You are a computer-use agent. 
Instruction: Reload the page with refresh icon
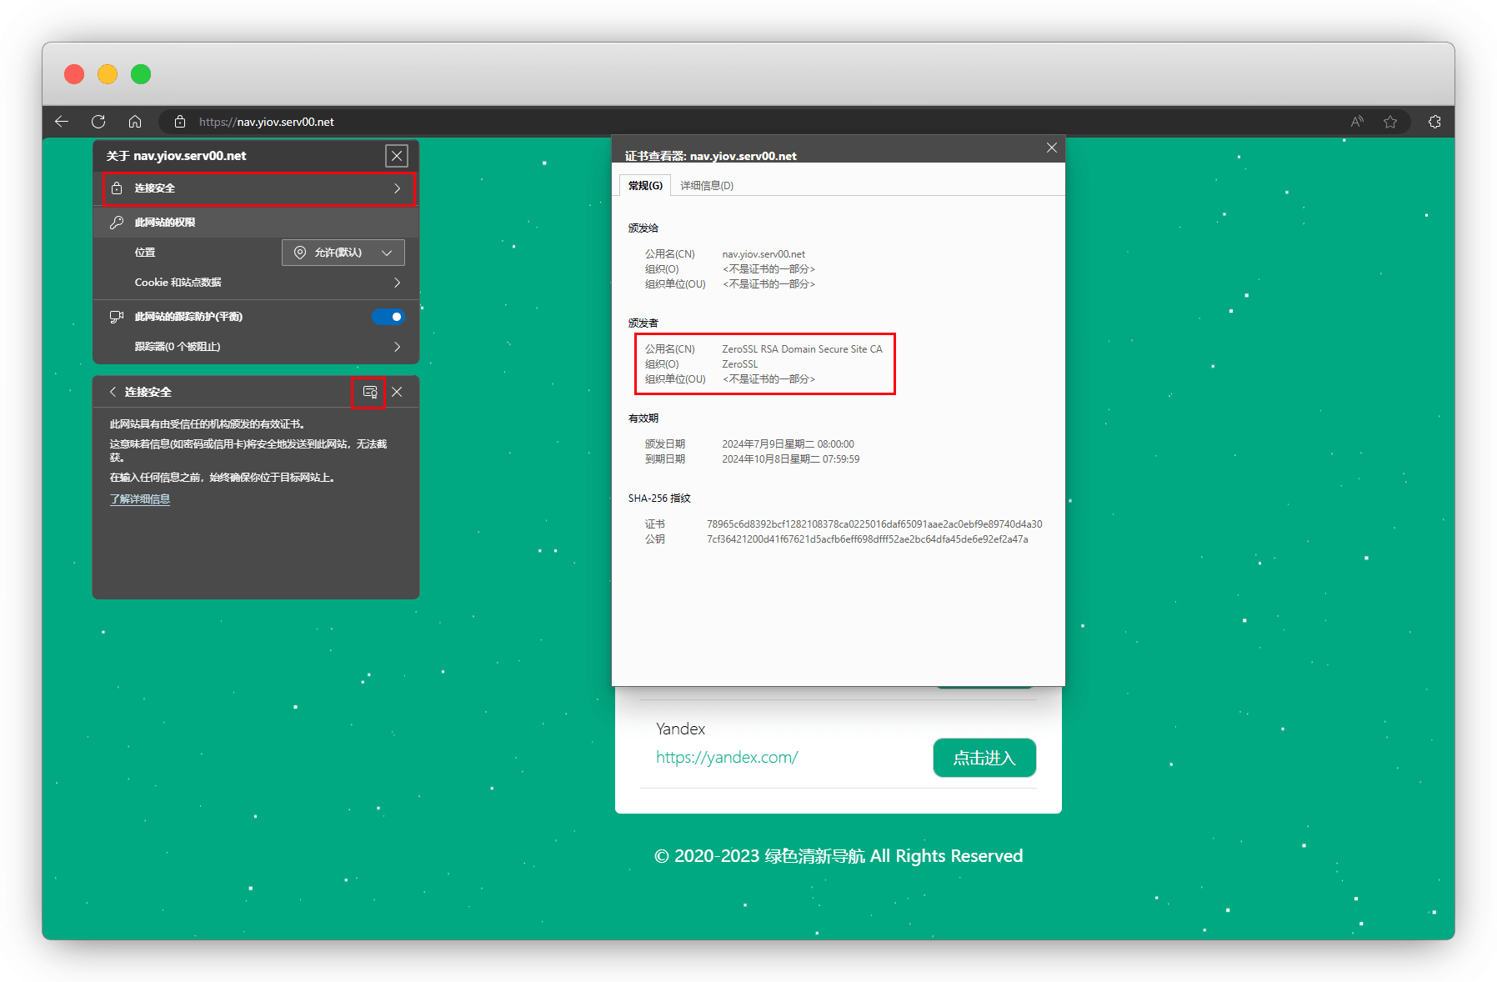point(98,122)
